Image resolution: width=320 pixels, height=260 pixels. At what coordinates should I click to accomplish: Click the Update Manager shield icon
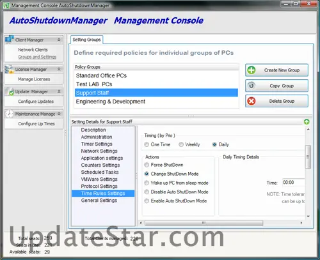pos(10,91)
